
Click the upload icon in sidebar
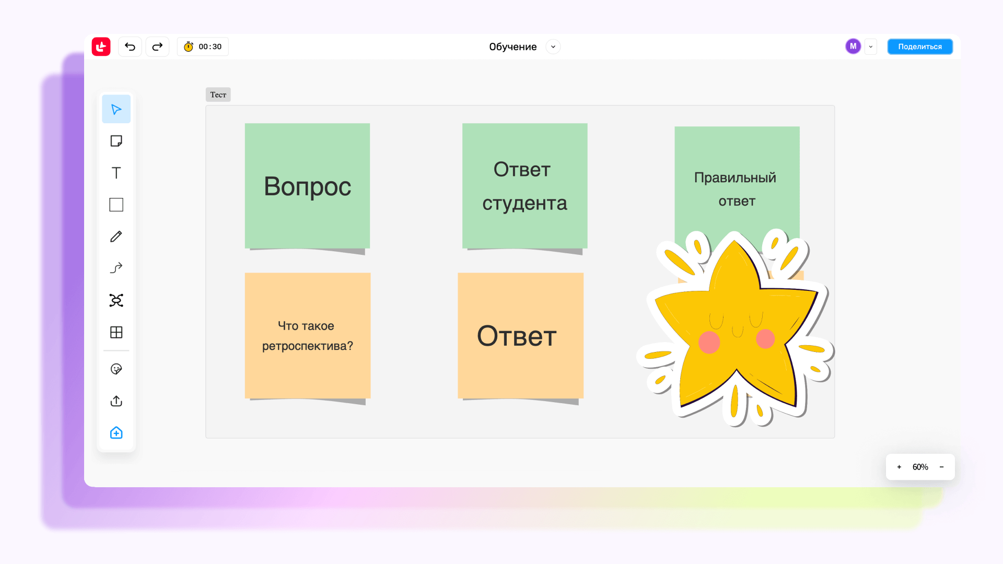tap(116, 401)
